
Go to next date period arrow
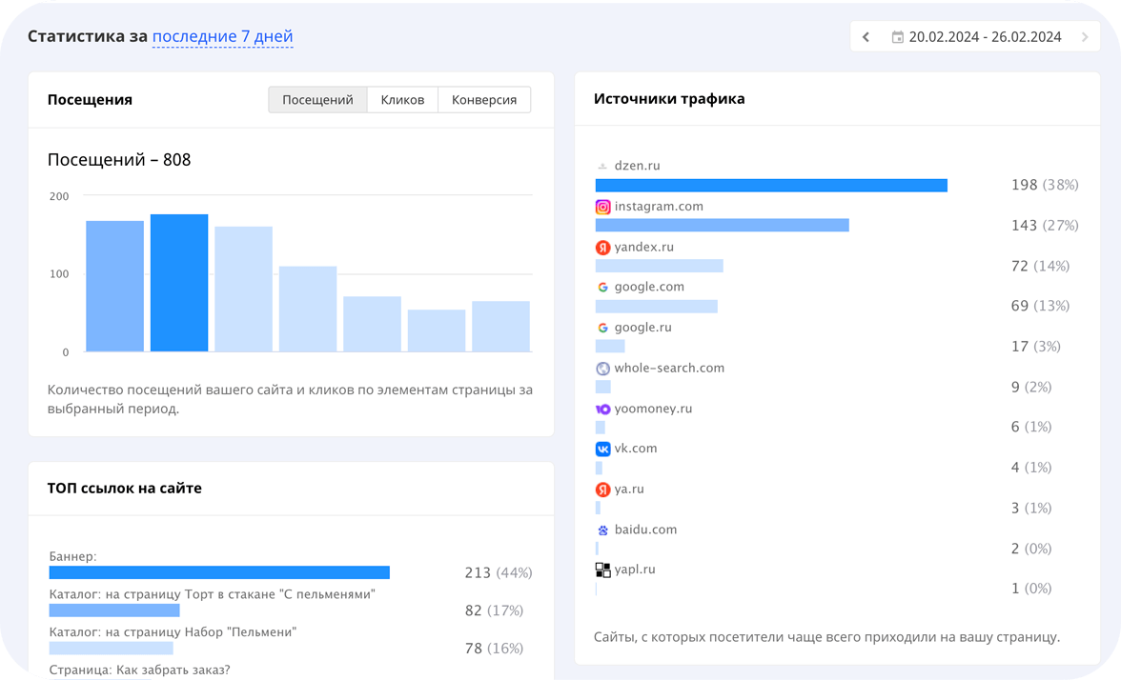[1085, 37]
